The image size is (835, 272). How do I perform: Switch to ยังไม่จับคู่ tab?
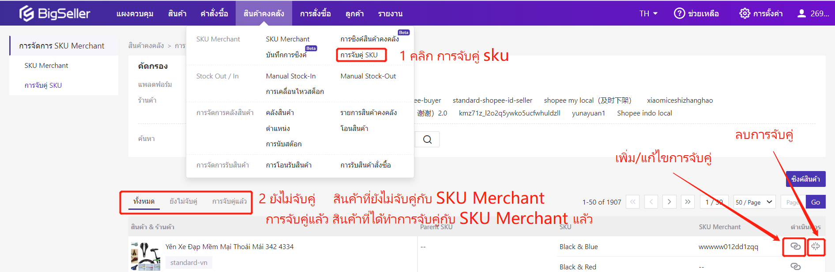coord(183,201)
